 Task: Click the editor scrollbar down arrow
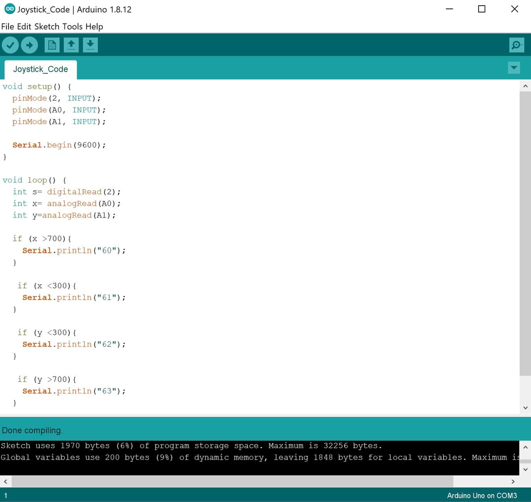(525, 408)
